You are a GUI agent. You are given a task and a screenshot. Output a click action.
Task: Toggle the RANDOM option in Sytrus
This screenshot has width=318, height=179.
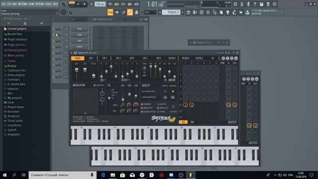coord(142,104)
